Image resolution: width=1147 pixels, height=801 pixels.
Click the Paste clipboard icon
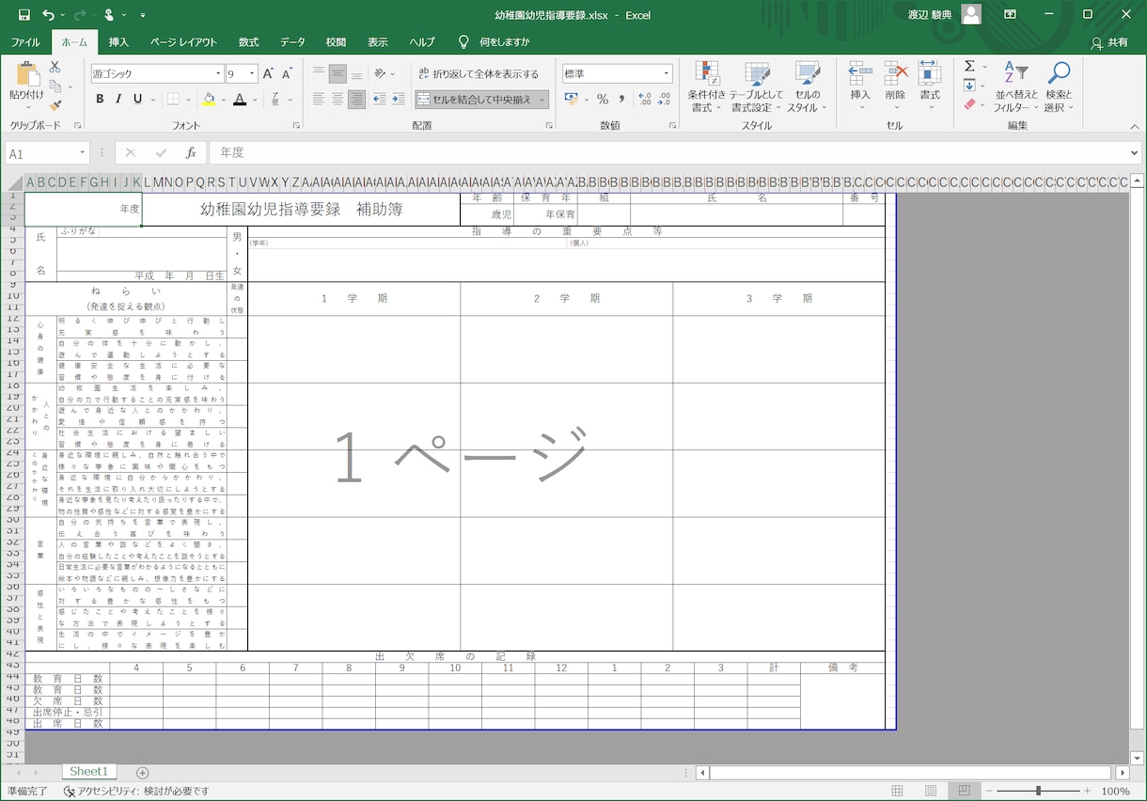[26, 73]
